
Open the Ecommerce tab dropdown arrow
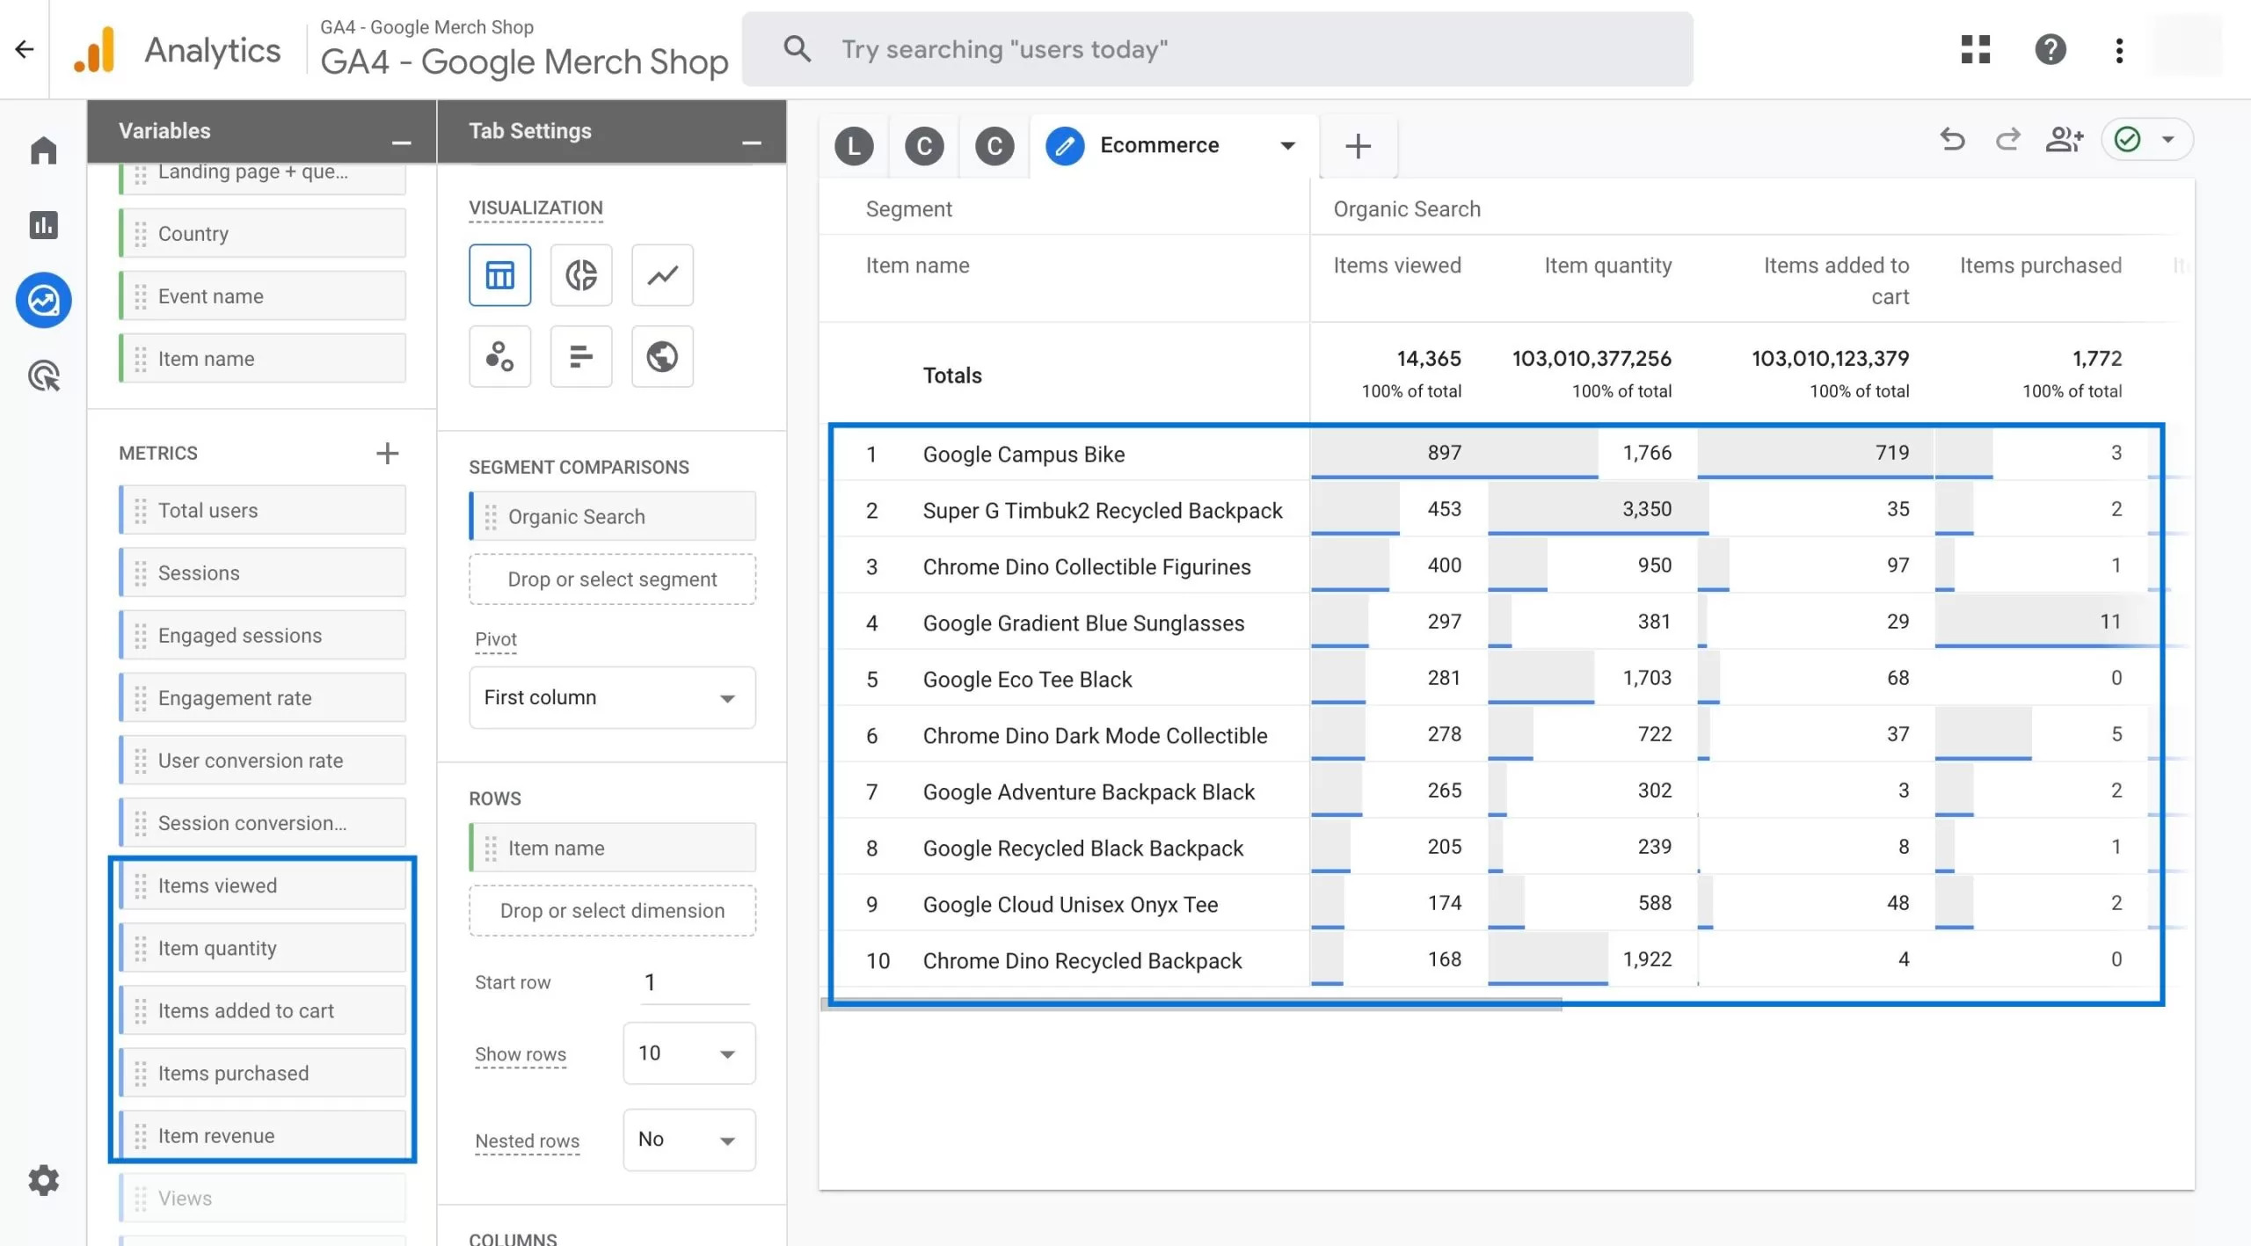pyautogui.click(x=1287, y=146)
